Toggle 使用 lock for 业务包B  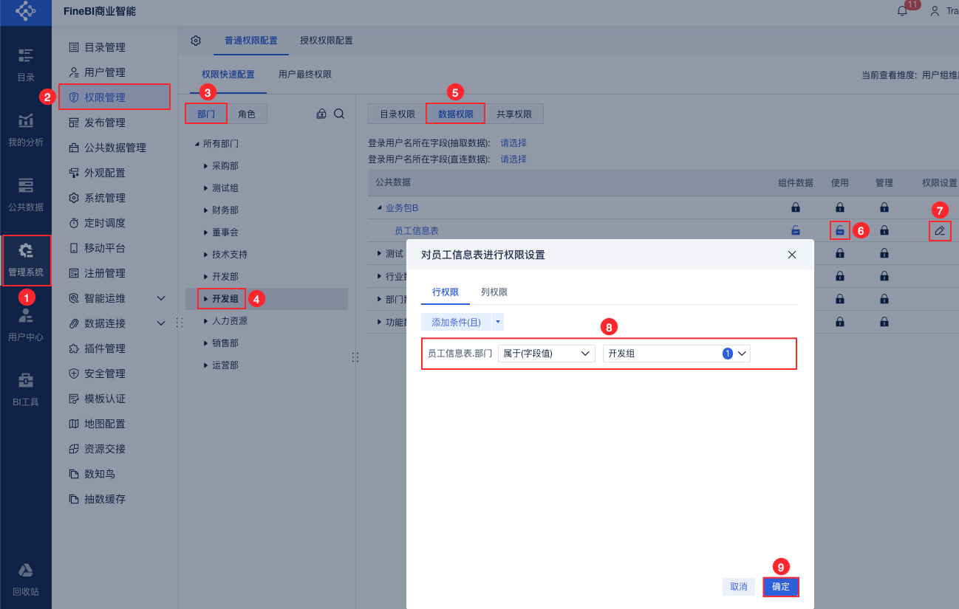[840, 207]
